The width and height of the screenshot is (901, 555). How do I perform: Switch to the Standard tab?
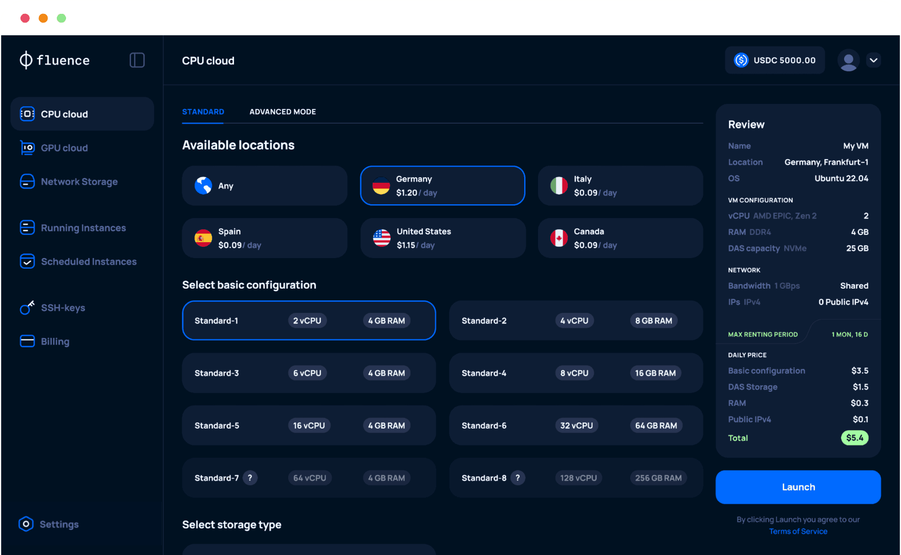(203, 112)
